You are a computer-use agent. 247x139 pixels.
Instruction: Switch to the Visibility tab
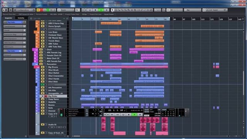[21, 18]
